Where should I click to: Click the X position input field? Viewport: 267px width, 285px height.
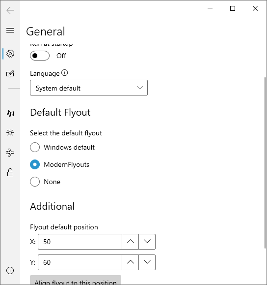80,242
